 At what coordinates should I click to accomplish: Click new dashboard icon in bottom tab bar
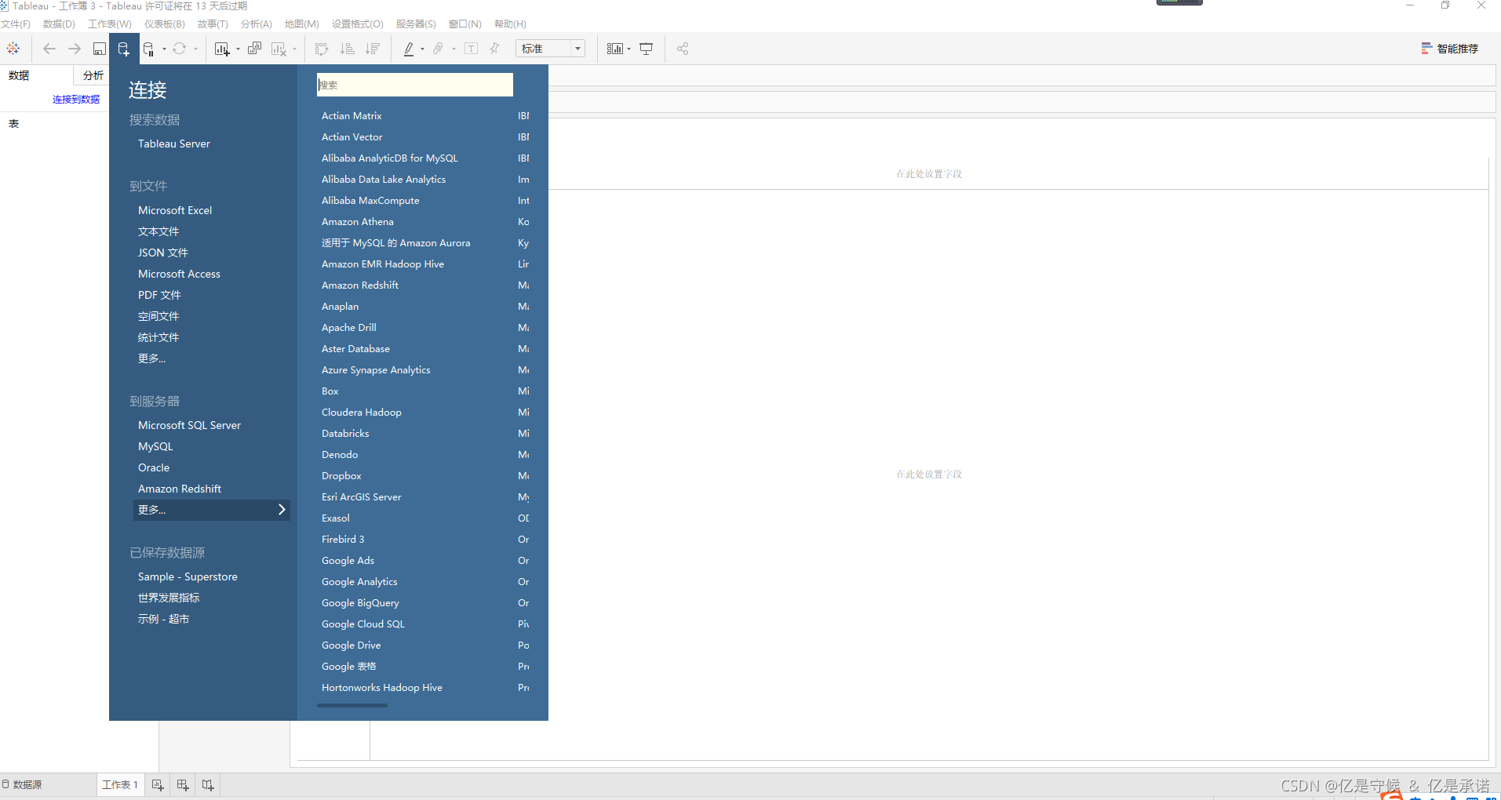click(x=183, y=785)
